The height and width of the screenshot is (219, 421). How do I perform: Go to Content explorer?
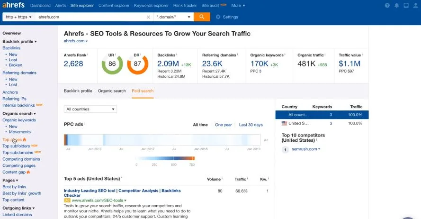(114, 5)
